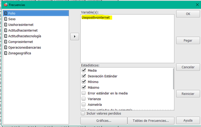This screenshot has width=201, height=127.
Task: Select Comprasinternet variable
Action: [36, 42]
